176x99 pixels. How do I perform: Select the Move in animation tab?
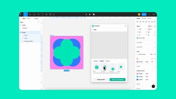point(102,61)
